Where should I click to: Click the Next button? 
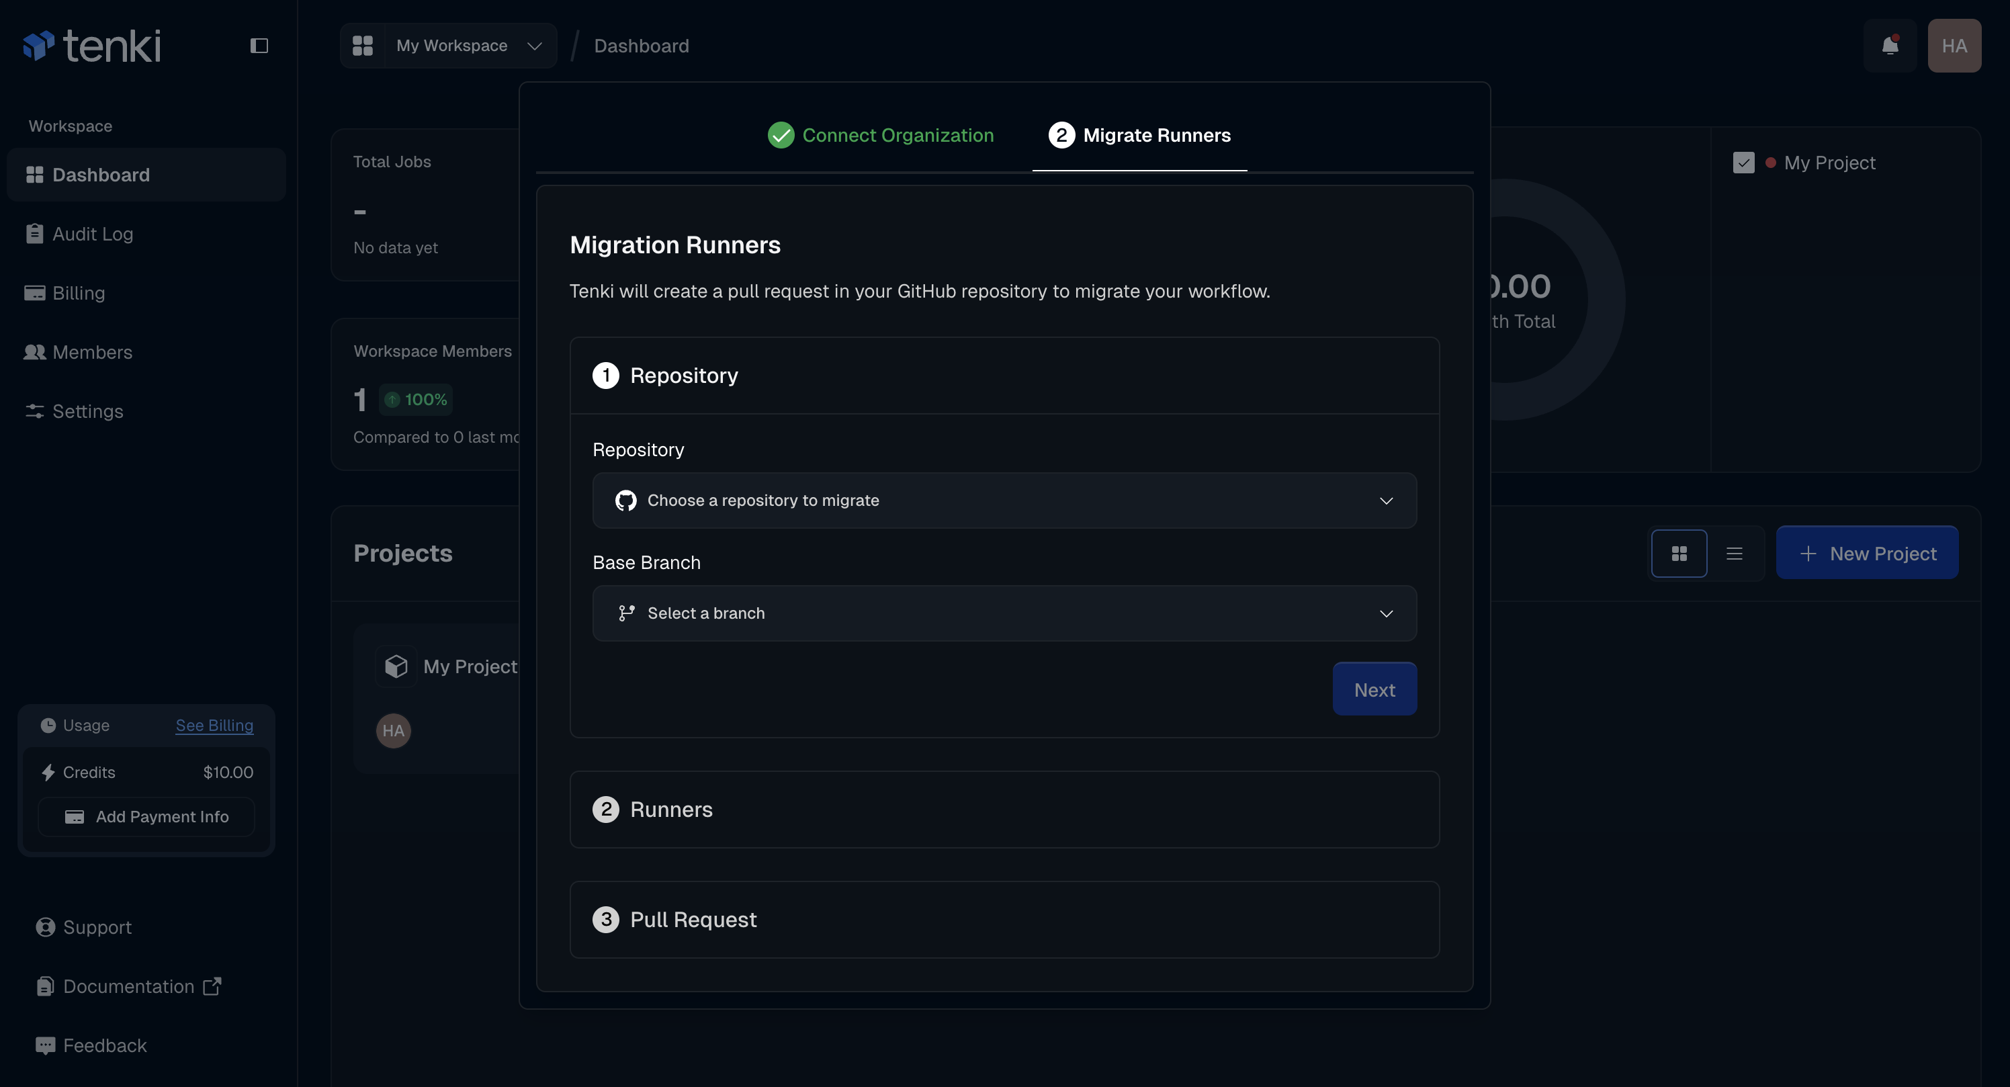coord(1373,689)
